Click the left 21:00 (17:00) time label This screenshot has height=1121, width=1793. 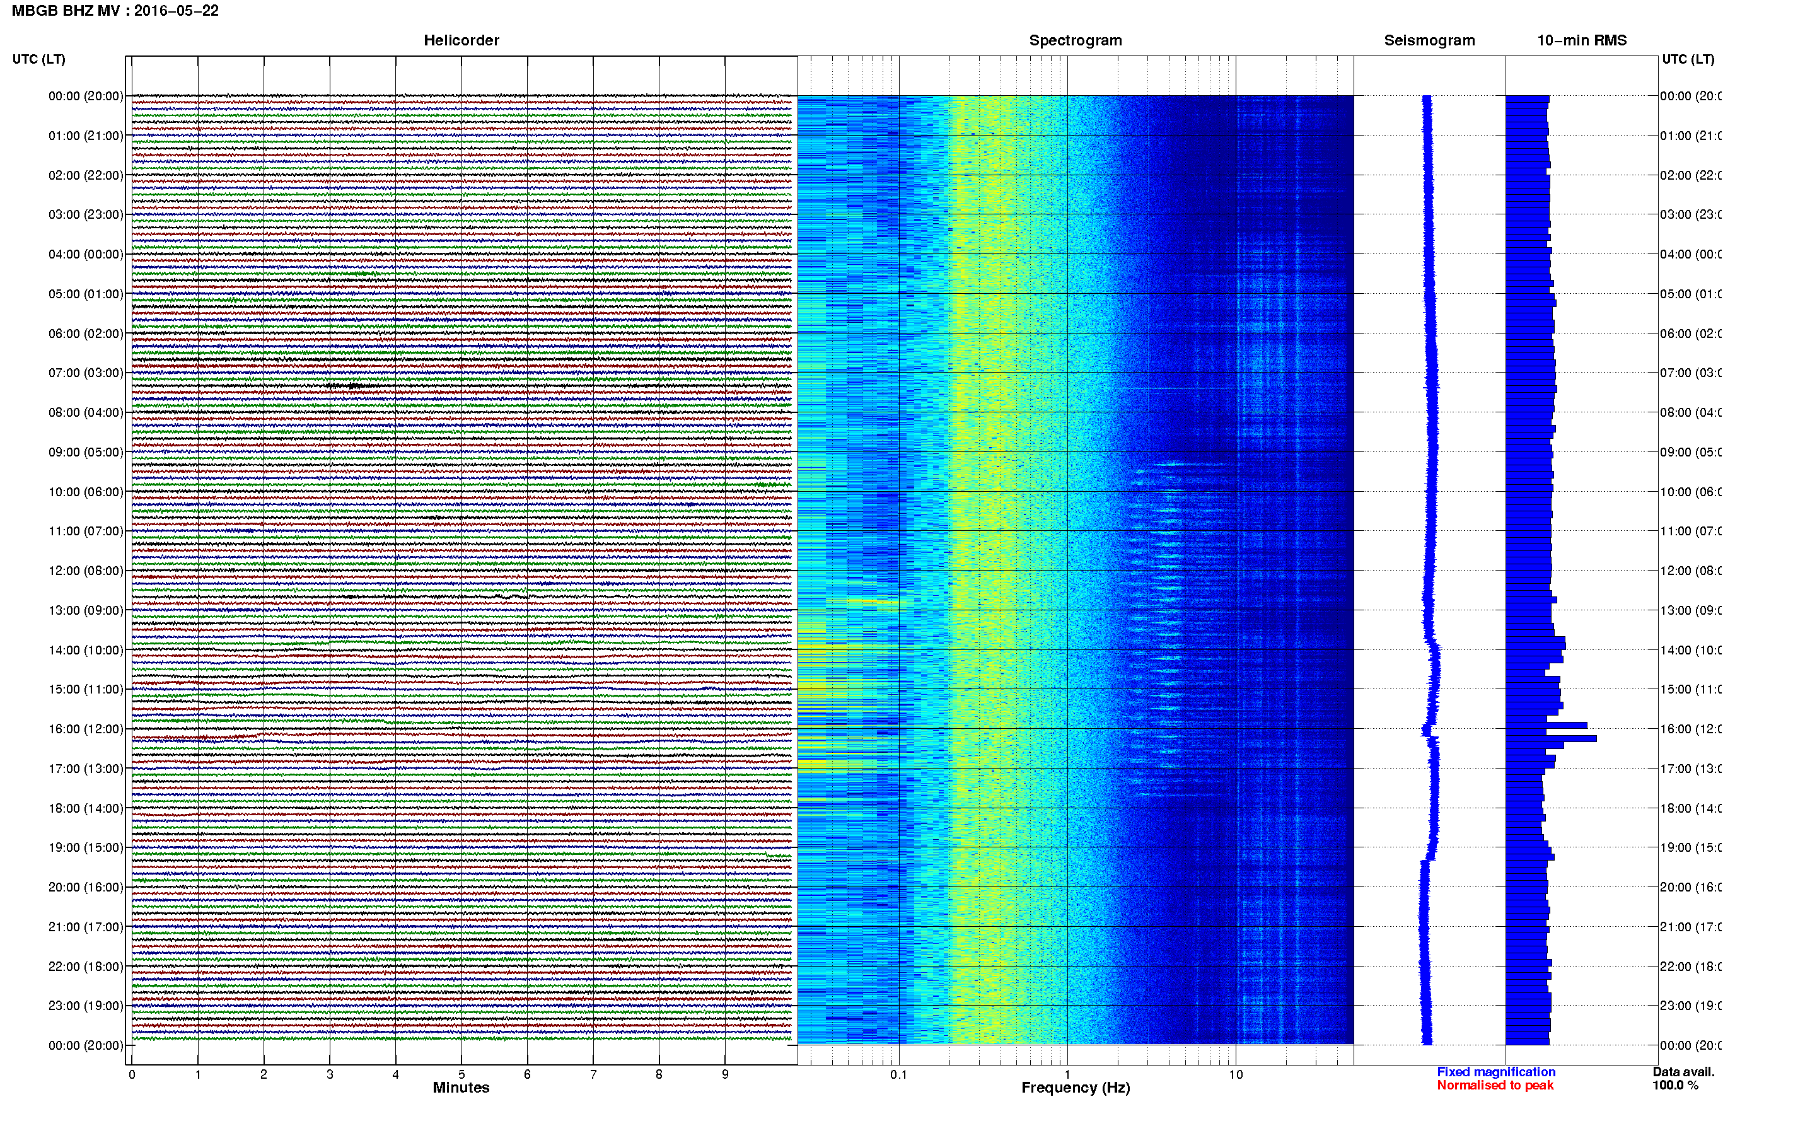[x=86, y=927]
